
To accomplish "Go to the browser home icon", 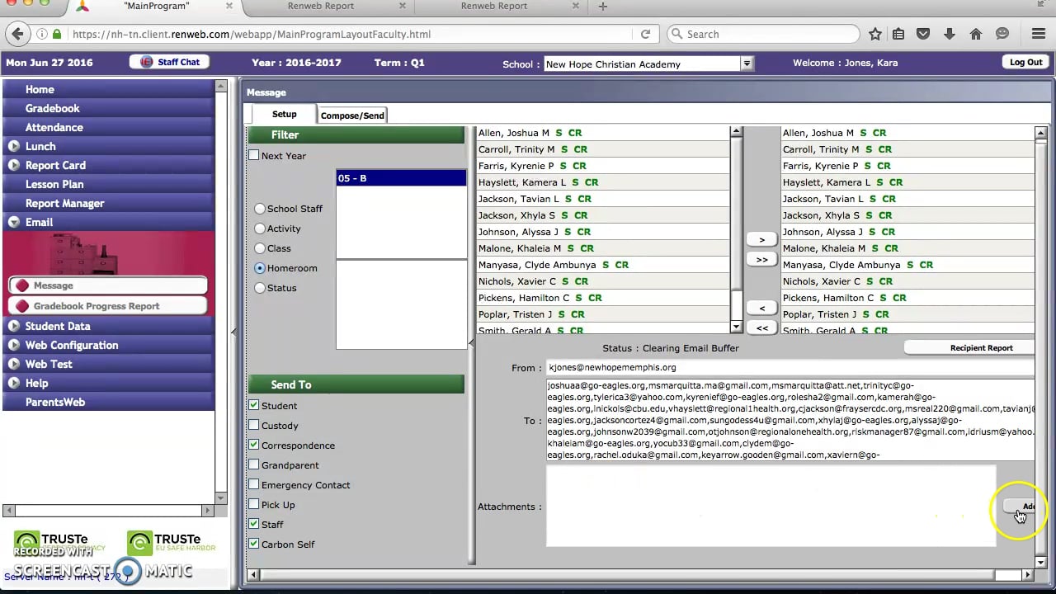I will coord(976,34).
